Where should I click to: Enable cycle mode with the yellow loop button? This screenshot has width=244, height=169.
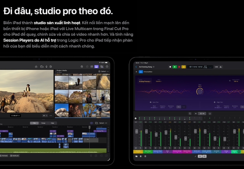coord(184,67)
